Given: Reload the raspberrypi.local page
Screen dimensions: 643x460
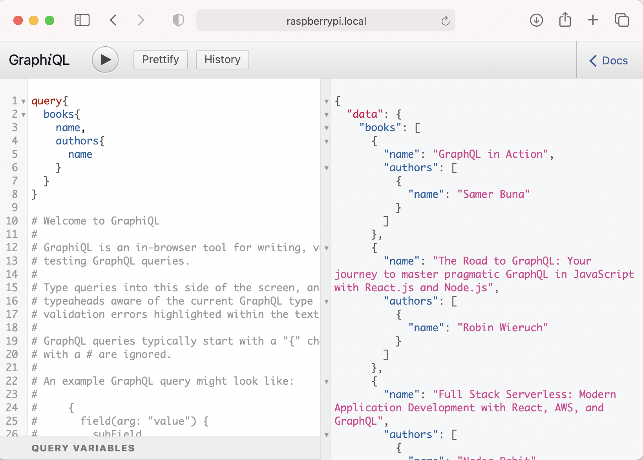Looking at the screenshot, I should click(445, 21).
